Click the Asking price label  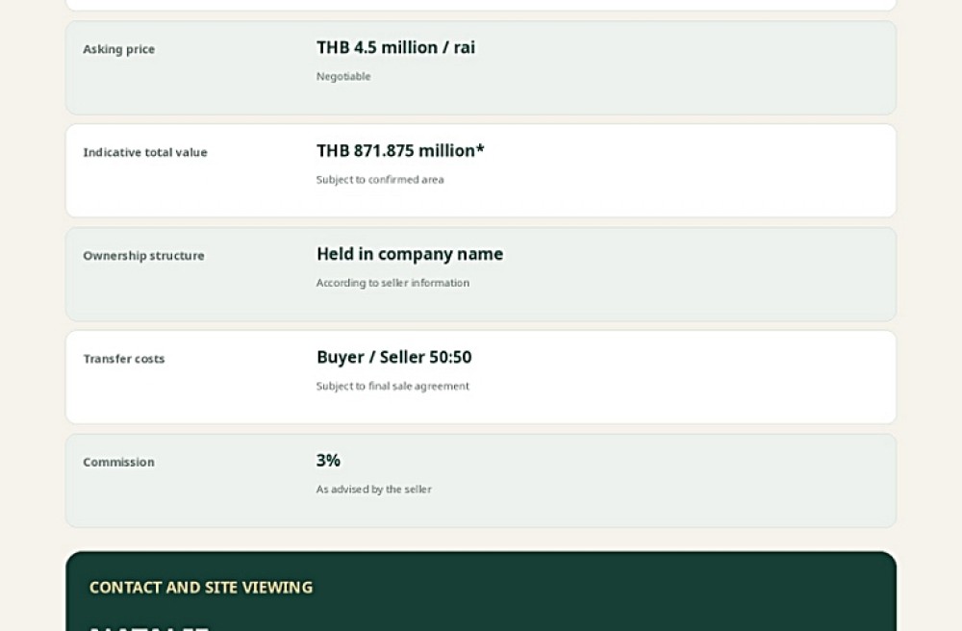(x=119, y=49)
